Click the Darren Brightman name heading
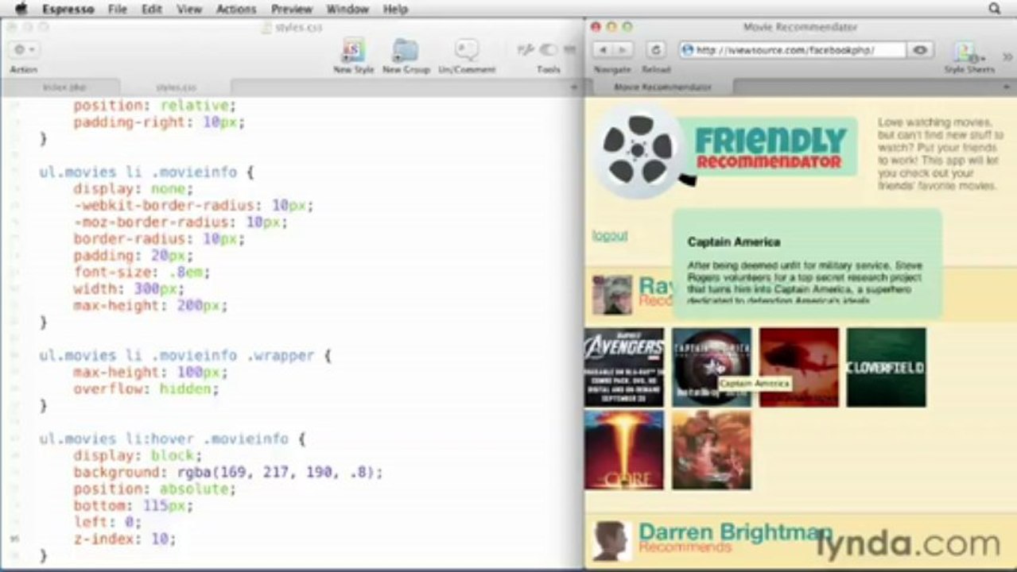The width and height of the screenshot is (1017, 572). [736, 532]
